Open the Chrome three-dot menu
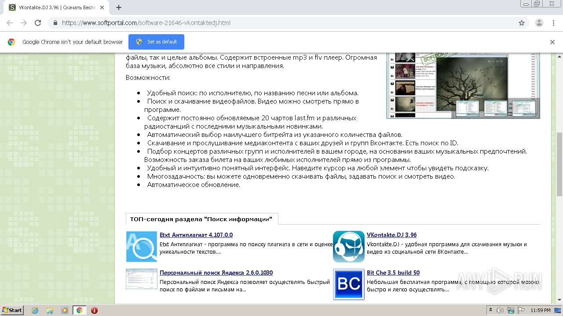The height and width of the screenshot is (316, 563). [x=553, y=23]
